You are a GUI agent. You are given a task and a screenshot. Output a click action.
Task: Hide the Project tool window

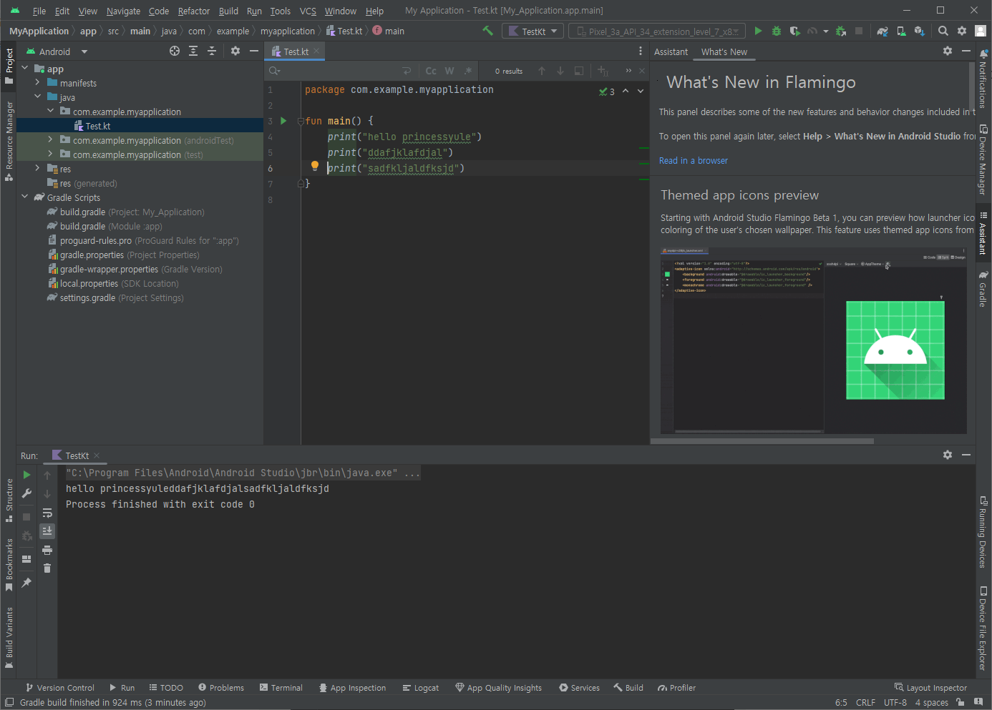coord(254,51)
